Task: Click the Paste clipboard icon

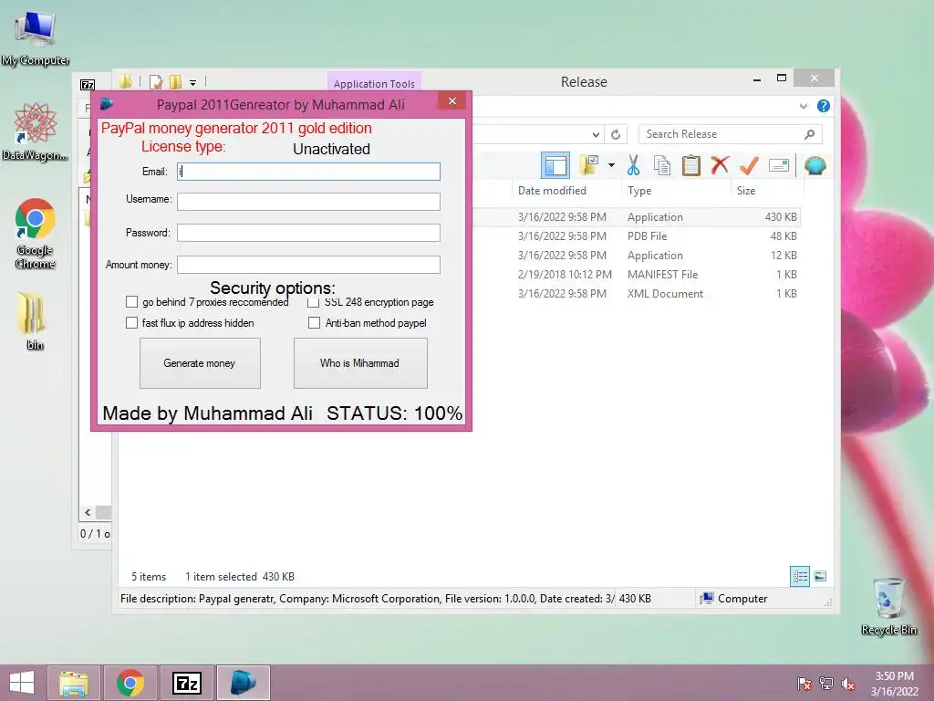Action: pos(691,165)
